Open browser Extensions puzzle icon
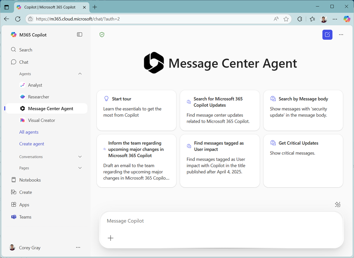This screenshot has width=354, height=258. [300, 19]
